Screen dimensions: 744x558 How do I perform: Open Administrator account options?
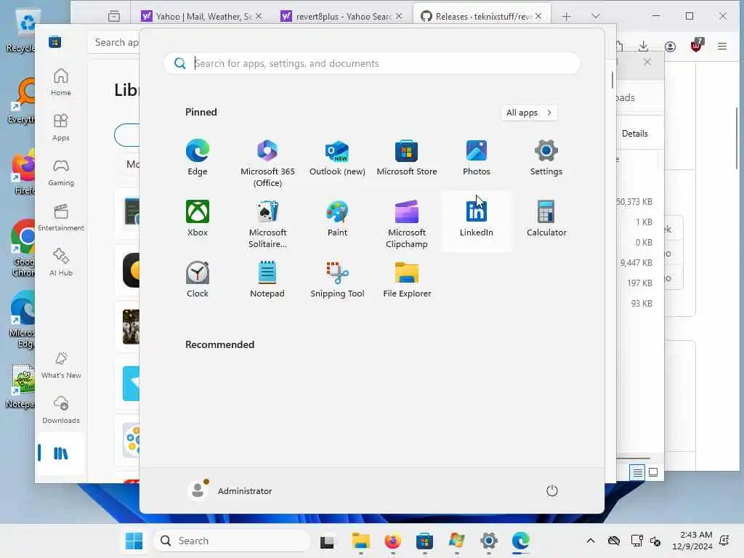point(230,490)
